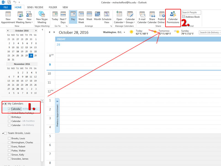Open the Open Calendar dropdown

pos(119,17)
